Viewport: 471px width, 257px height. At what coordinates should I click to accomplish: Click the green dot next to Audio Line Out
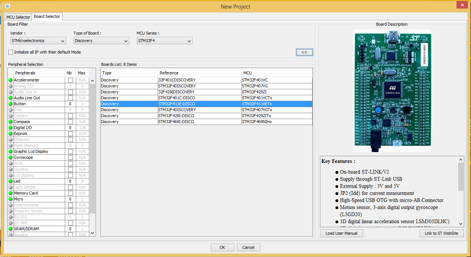click(10, 98)
